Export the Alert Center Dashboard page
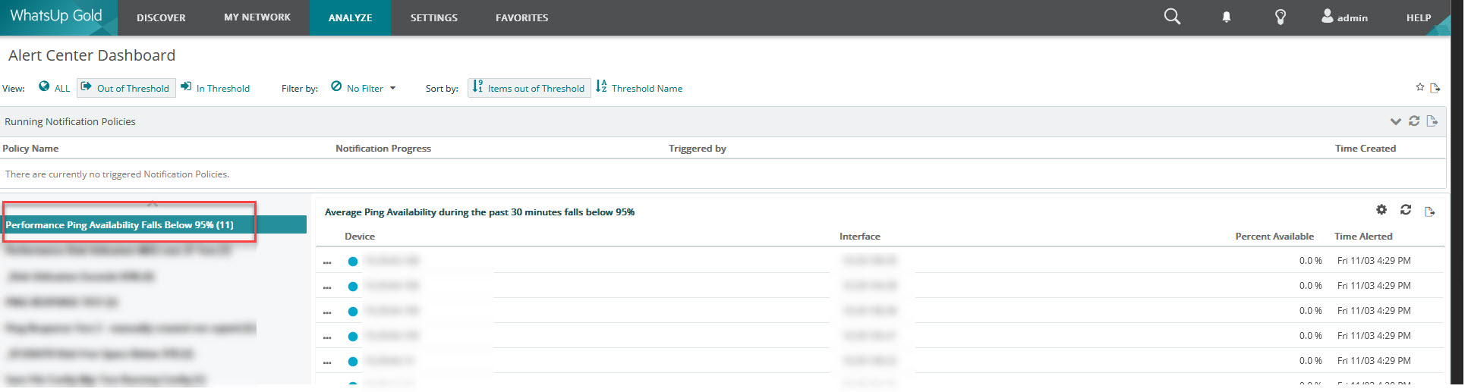 1435,88
